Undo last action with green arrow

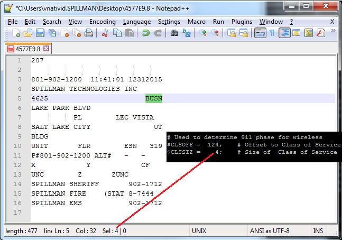click(146, 33)
